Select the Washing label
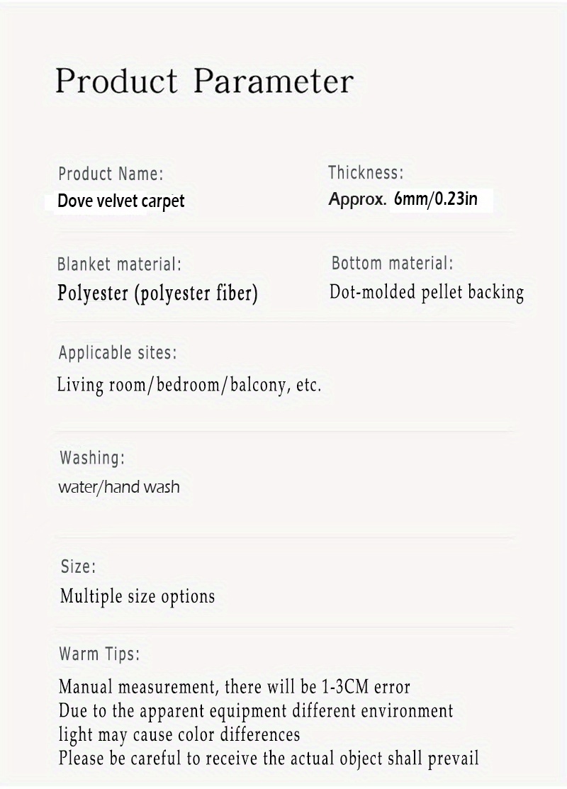Image resolution: width=567 pixels, height=789 pixels. pos(92,458)
